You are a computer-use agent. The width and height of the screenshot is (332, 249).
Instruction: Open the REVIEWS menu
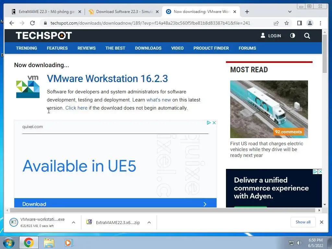pyautogui.click(x=87, y=48)
